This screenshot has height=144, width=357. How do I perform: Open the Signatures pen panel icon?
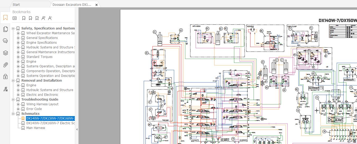tap(5, 89)
